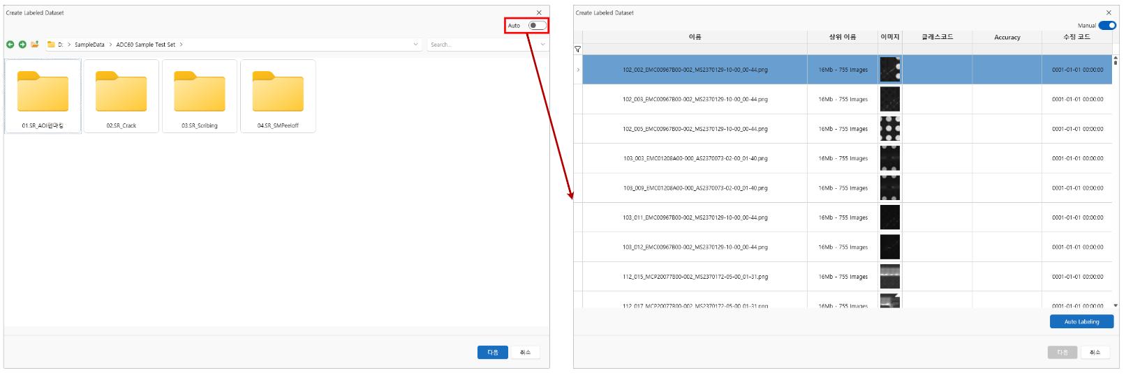Open the 04.SR_SMPeeloff folder
The height and width of the screenshot is (375, 1126).
(278, 95)
